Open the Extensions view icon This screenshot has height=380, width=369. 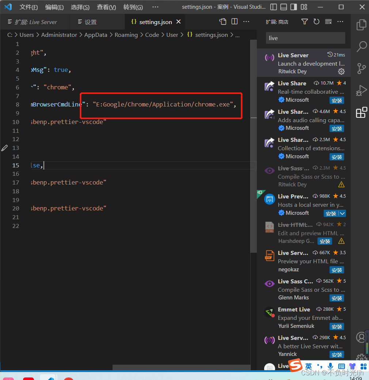pos(361,112)
